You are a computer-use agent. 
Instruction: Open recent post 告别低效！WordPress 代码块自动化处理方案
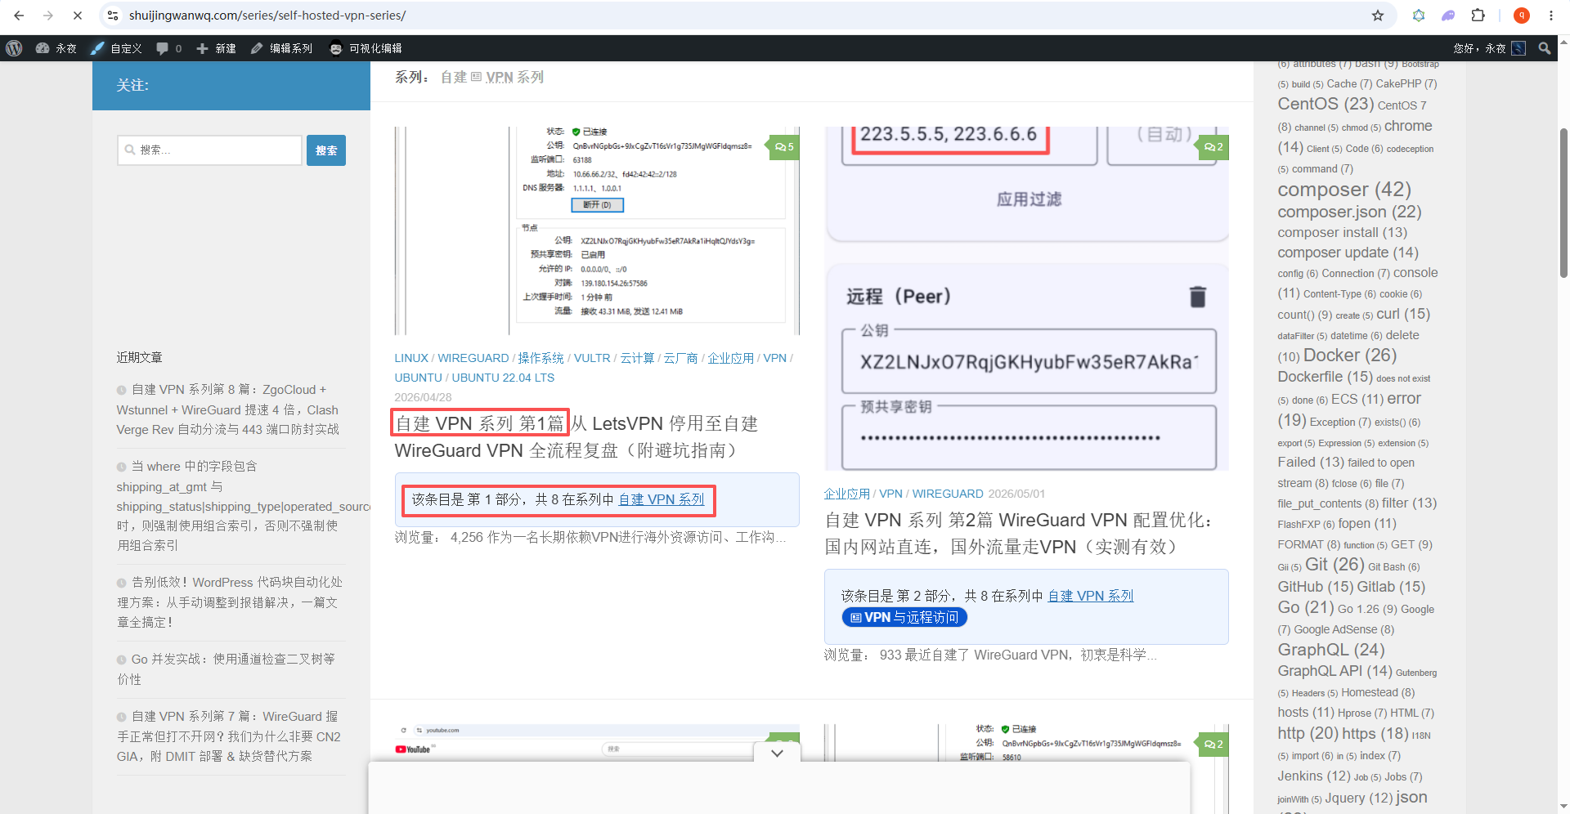231,602
